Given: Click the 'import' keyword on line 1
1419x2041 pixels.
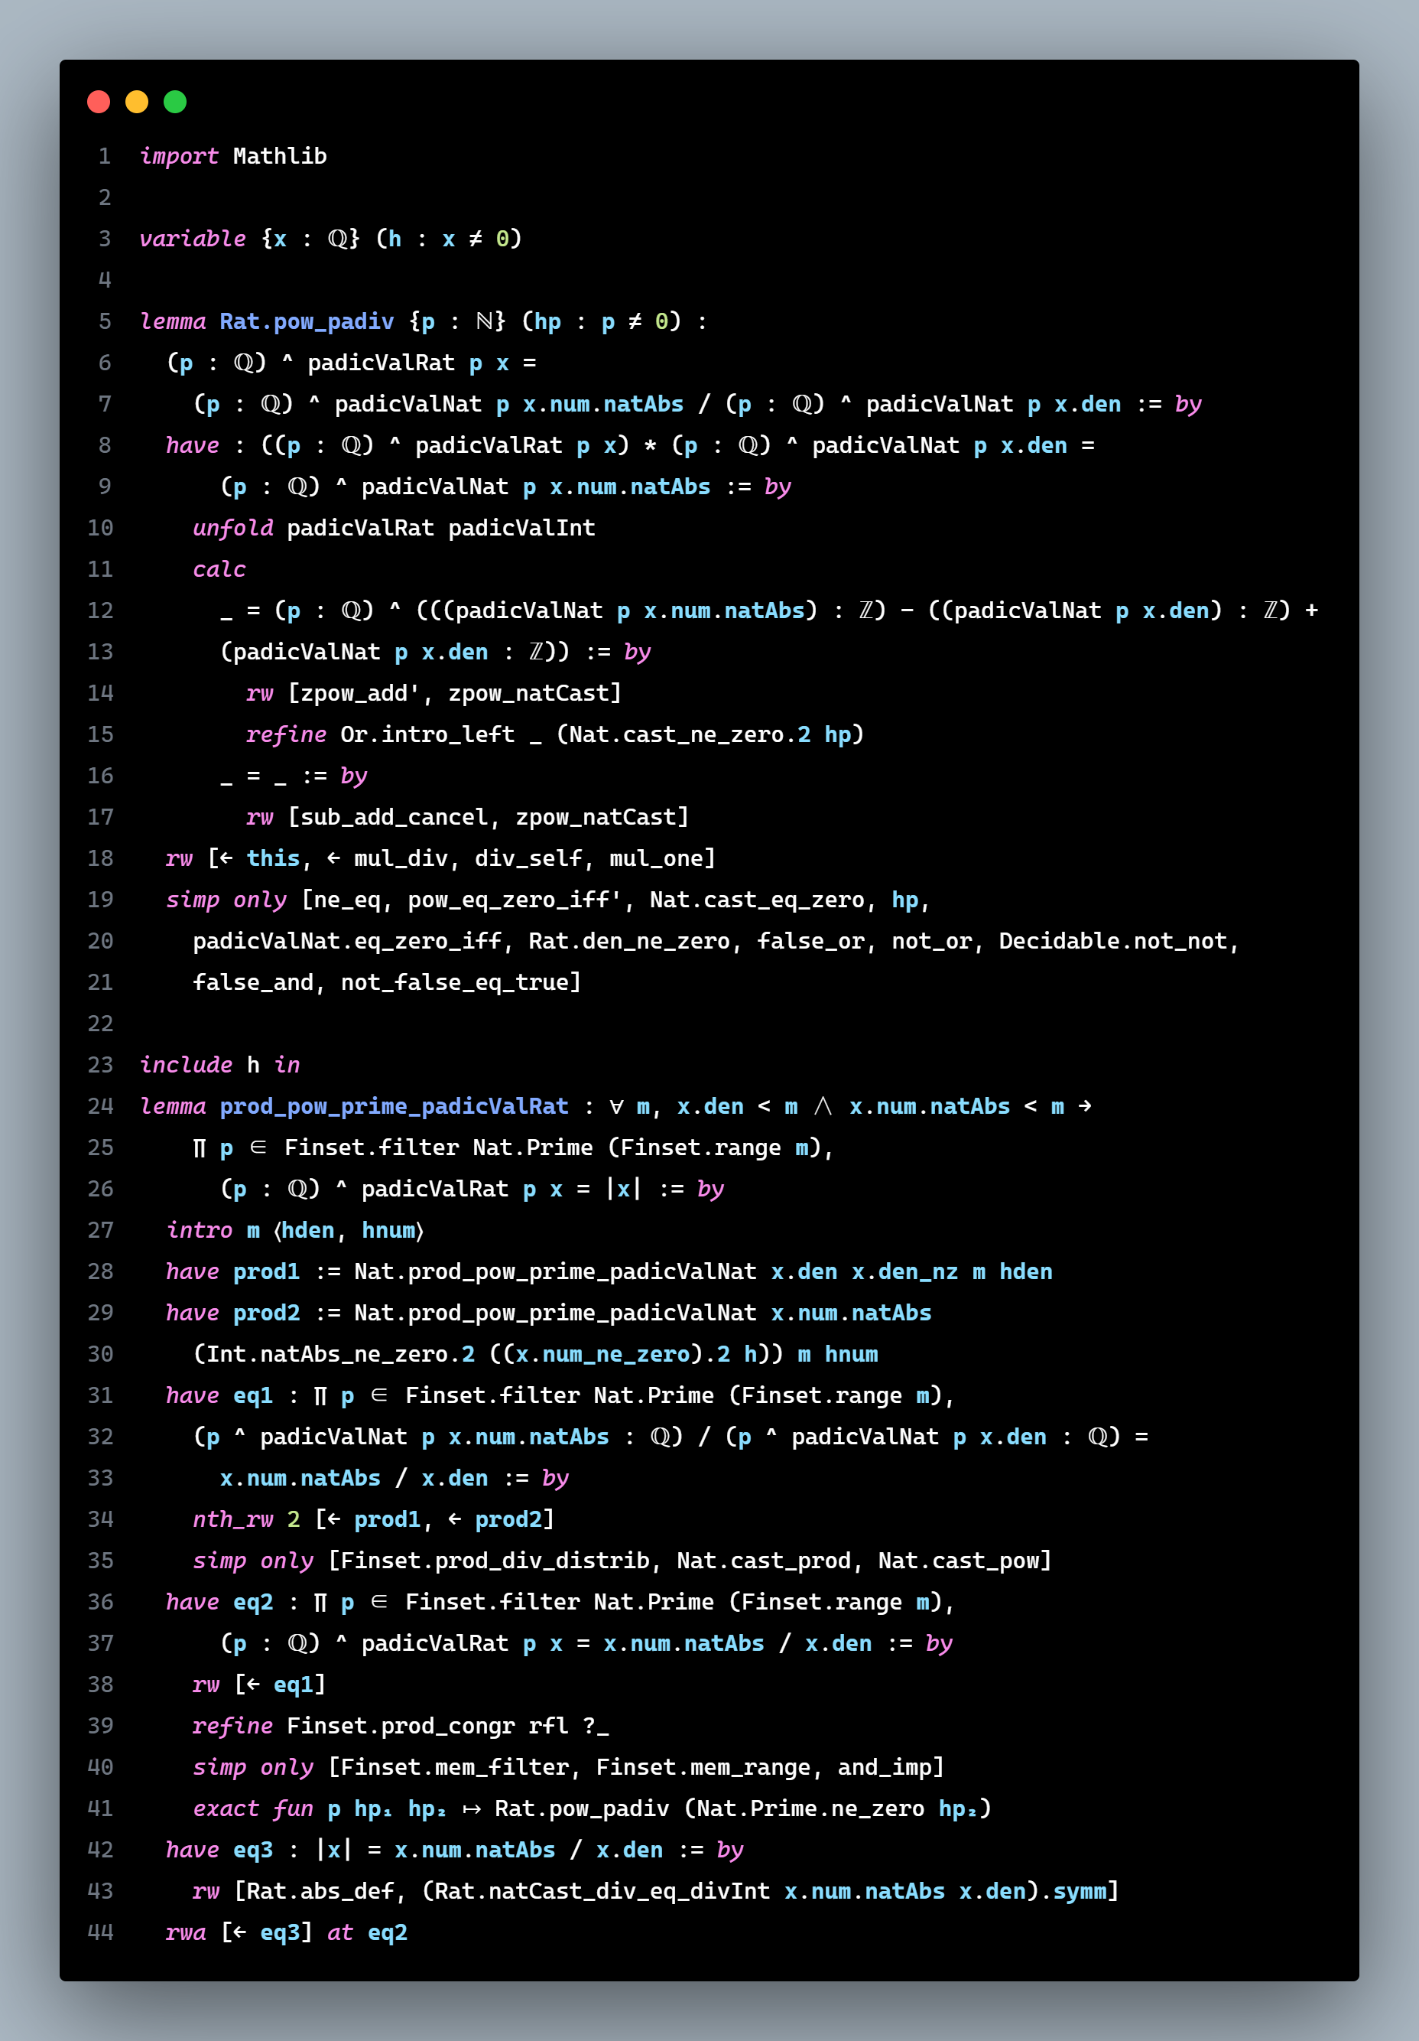Looking at the screenshot, I should point(179,157).
